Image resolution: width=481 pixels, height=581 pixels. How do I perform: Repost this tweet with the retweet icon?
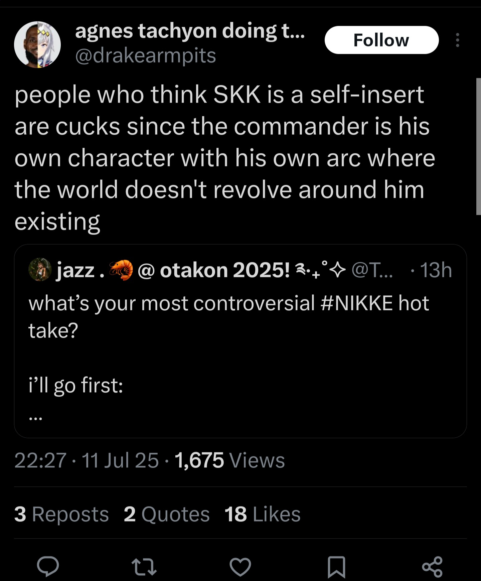(144, 567)
